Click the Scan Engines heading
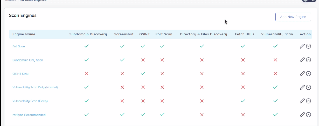Image resolution: width=319 pixels, height=126 pixels. 23,15
